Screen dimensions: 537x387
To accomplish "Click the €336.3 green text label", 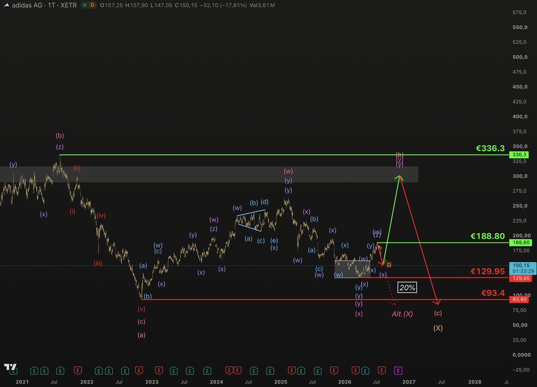I will [x=490, y=148].
